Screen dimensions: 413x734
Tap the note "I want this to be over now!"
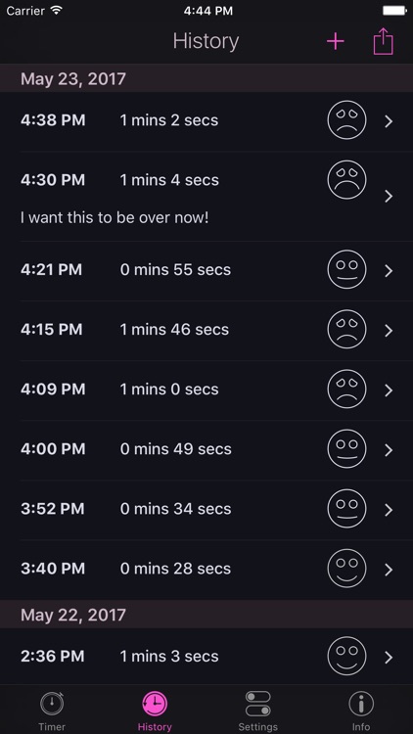[x=115, y=217]
